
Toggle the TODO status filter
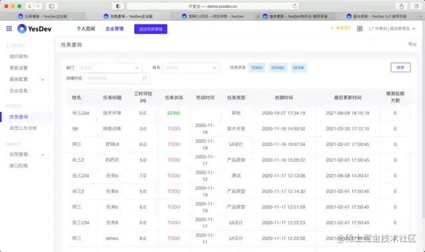coord(257,68)
